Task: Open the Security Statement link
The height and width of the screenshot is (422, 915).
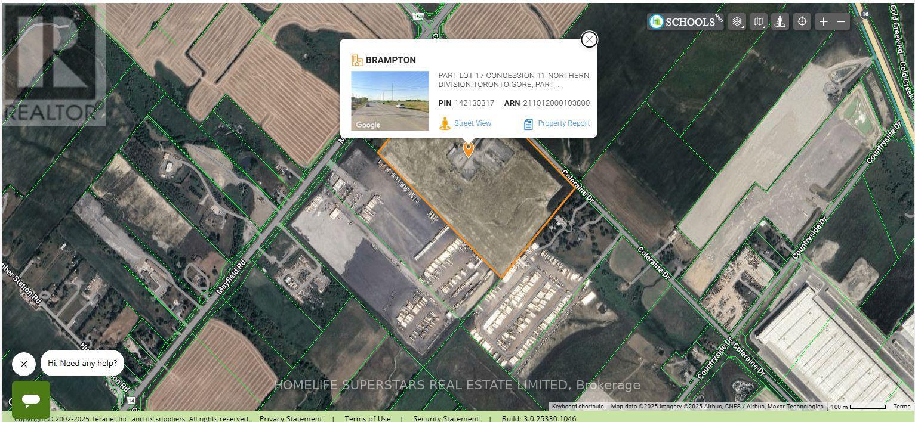Action: coord(446,418)
